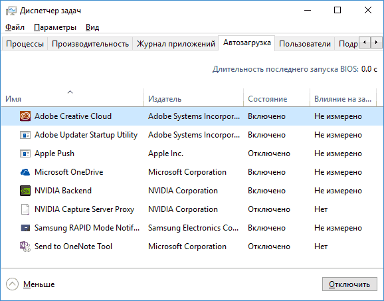Open the Параметры menu
The height and width of the screenshot is (301, 384).
click(x=55, y=27)
